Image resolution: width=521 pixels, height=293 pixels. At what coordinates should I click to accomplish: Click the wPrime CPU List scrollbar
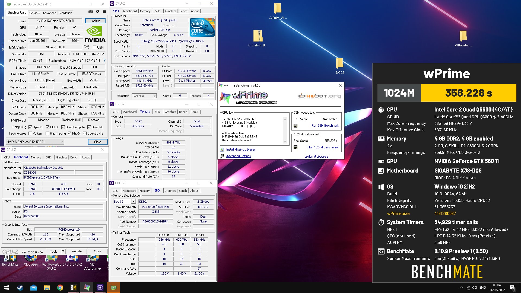(x=285, y=130)
